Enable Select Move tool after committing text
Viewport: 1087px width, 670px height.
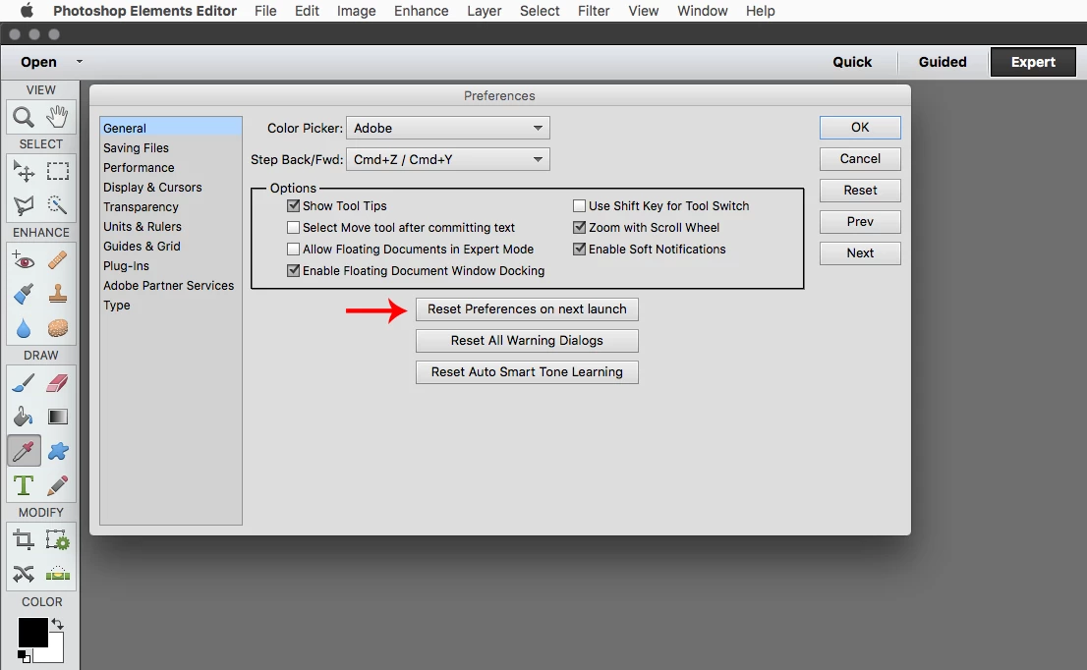click(x=293, y=227)
